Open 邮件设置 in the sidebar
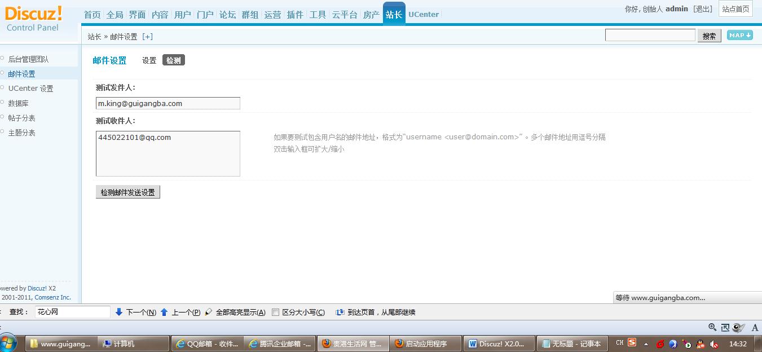762x352 pixels. (x=21, y=74)
